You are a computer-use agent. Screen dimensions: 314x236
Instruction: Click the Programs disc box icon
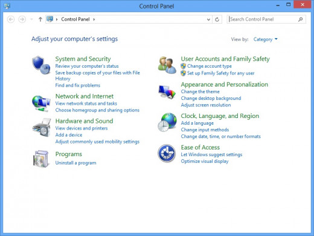coord(41,159)
